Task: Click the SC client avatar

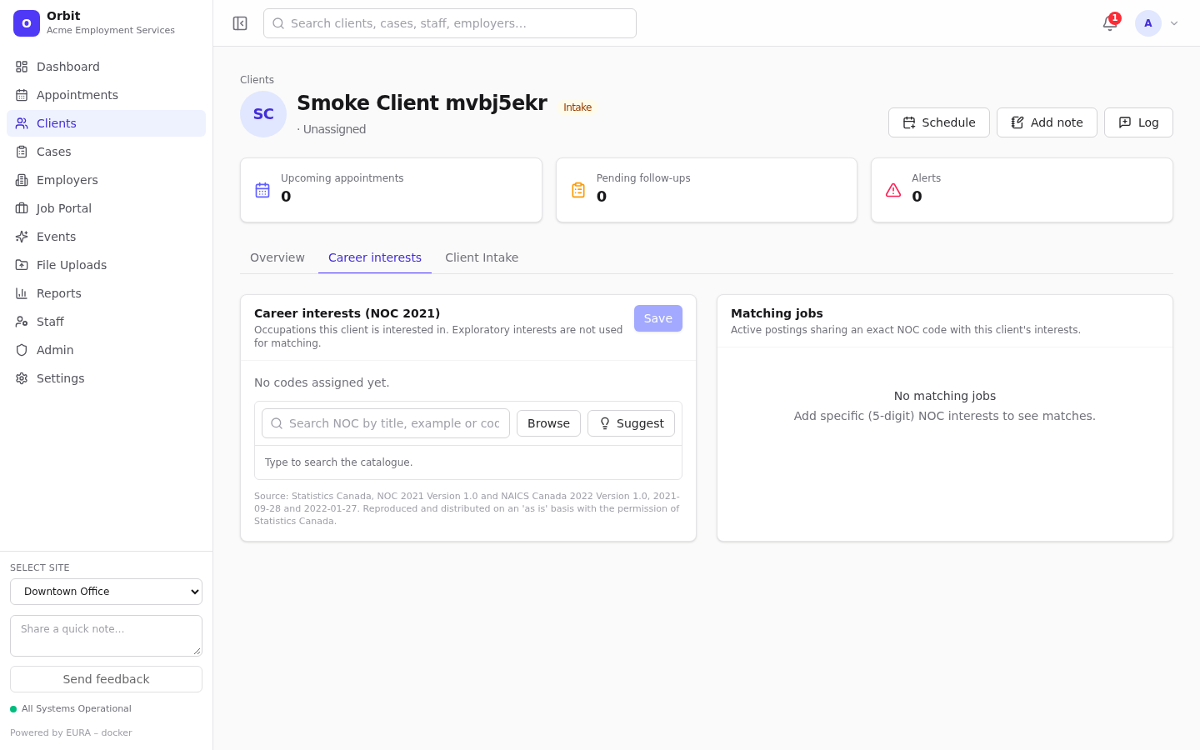Action: 263,114
